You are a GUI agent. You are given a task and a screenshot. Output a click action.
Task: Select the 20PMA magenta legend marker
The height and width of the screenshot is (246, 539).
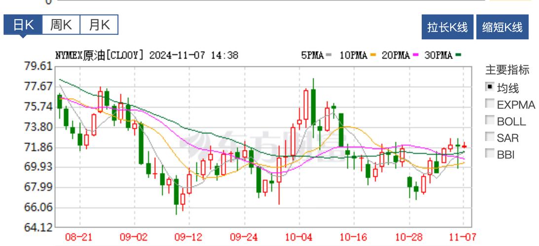tap(415, 56)
